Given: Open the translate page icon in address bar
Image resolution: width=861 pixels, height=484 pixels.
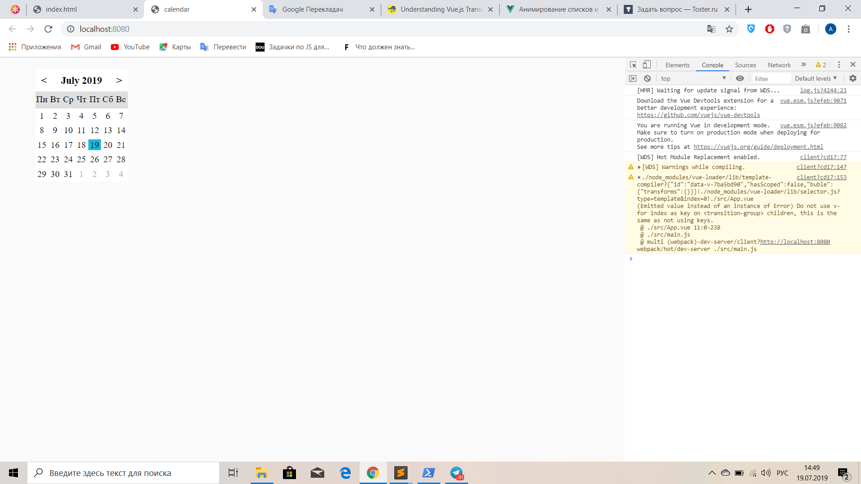Looking at the screenshot, I should pyautogui.click(x=711, y=29).
